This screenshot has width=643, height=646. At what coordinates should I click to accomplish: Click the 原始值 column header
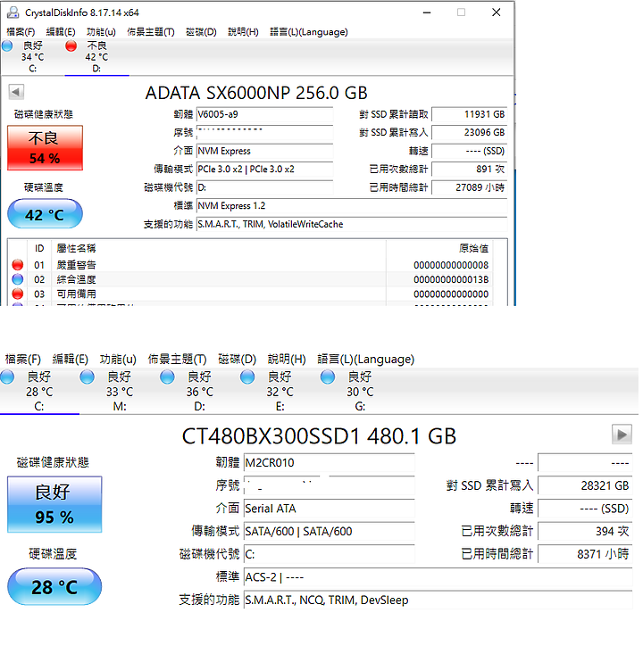pyautogui.click(x=473, y=248)
